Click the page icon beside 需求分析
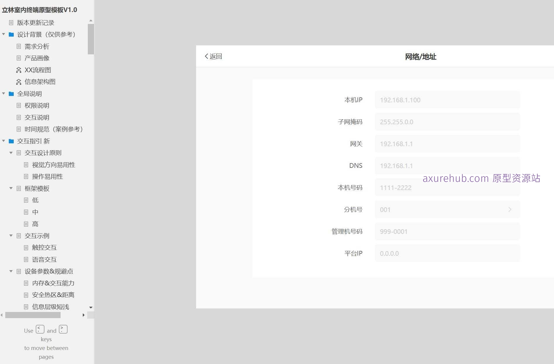Screen dimensions: 554x364 (19, 46)
